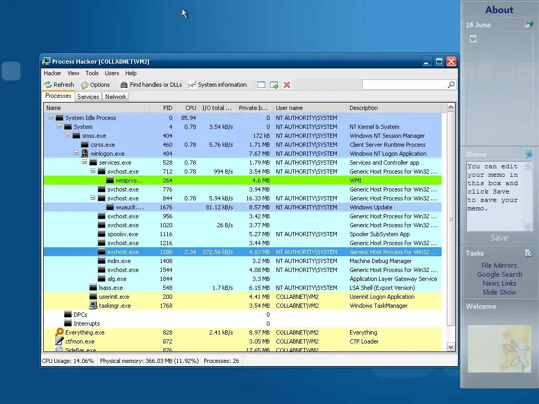Screen dimensions: 539x404
Task: Select the alg.exe row
Action: click(x=243, y=279)
